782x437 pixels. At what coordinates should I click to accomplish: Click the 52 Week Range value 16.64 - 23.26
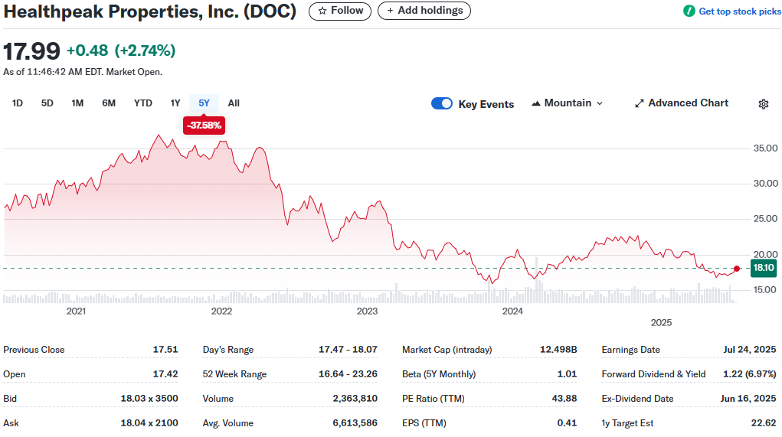tap(348, 373)
